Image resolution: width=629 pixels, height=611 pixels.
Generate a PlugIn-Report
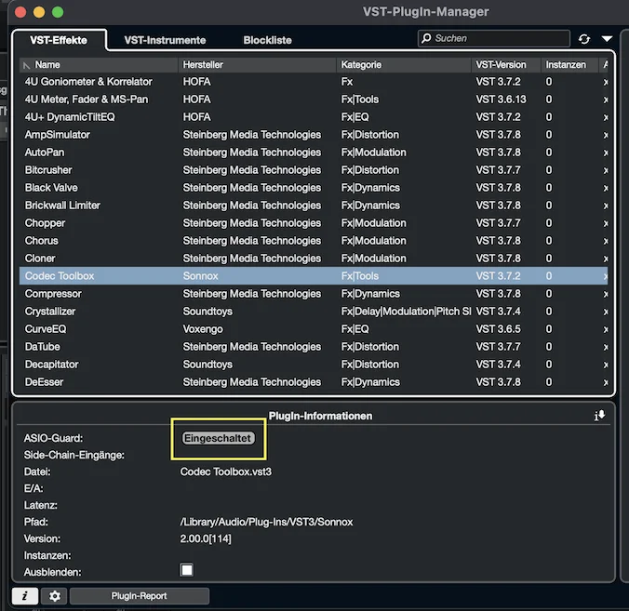(140, 596)
